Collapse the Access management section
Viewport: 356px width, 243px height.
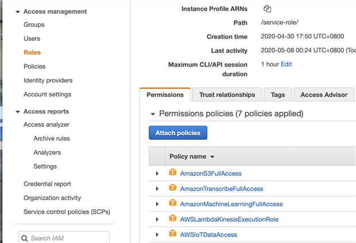point(18,12)
